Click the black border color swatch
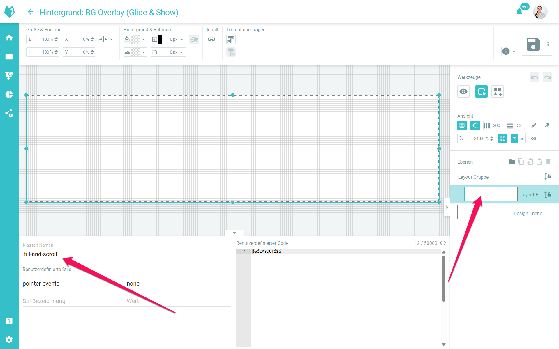The width and height of the screenshot is (559, 349). click(160, 39)
